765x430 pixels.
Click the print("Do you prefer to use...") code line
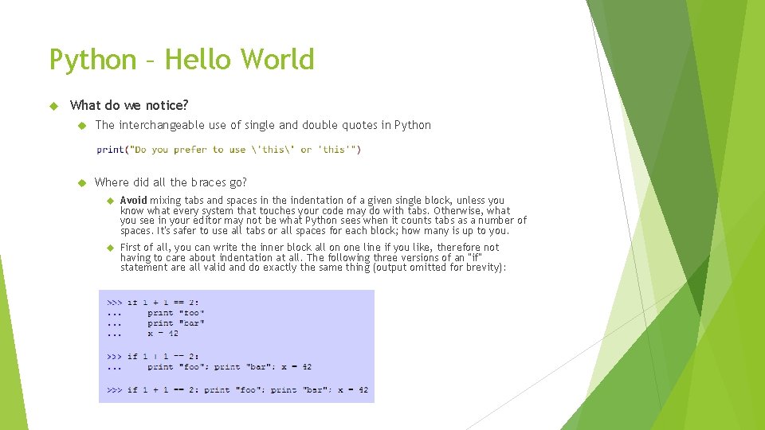[x=229, y=150]
